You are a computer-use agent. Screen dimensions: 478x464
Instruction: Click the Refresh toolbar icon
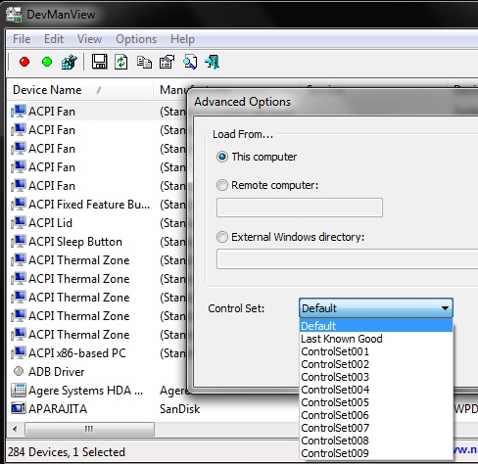121,62
